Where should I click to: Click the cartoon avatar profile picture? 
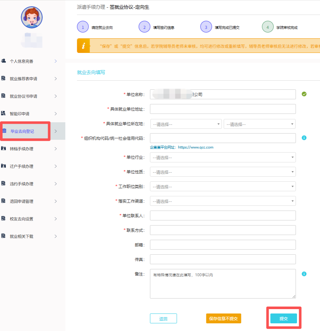coord(32,17)
